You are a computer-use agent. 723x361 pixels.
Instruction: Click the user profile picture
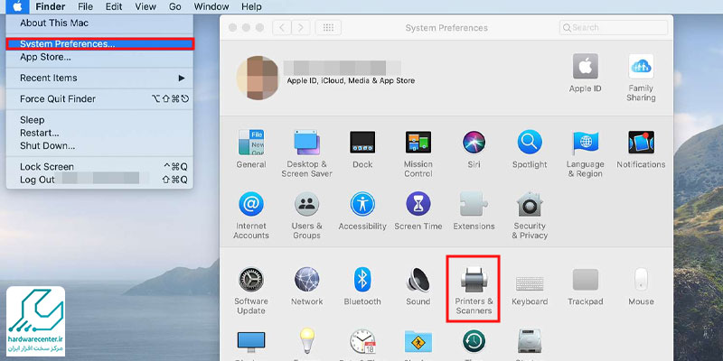coord(258,78)
